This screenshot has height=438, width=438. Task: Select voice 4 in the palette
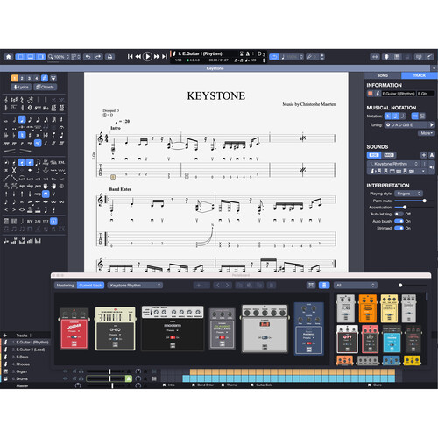[37, 78]
